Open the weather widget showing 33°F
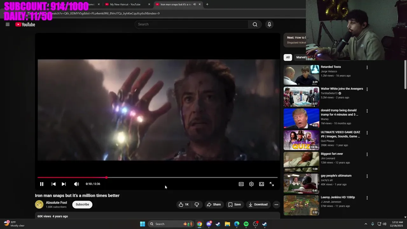 click(15, 224)
